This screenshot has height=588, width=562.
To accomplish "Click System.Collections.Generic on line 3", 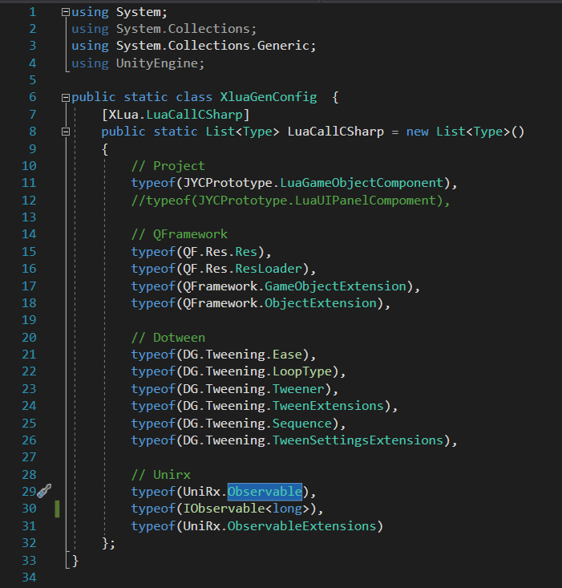I will [212, 46].
